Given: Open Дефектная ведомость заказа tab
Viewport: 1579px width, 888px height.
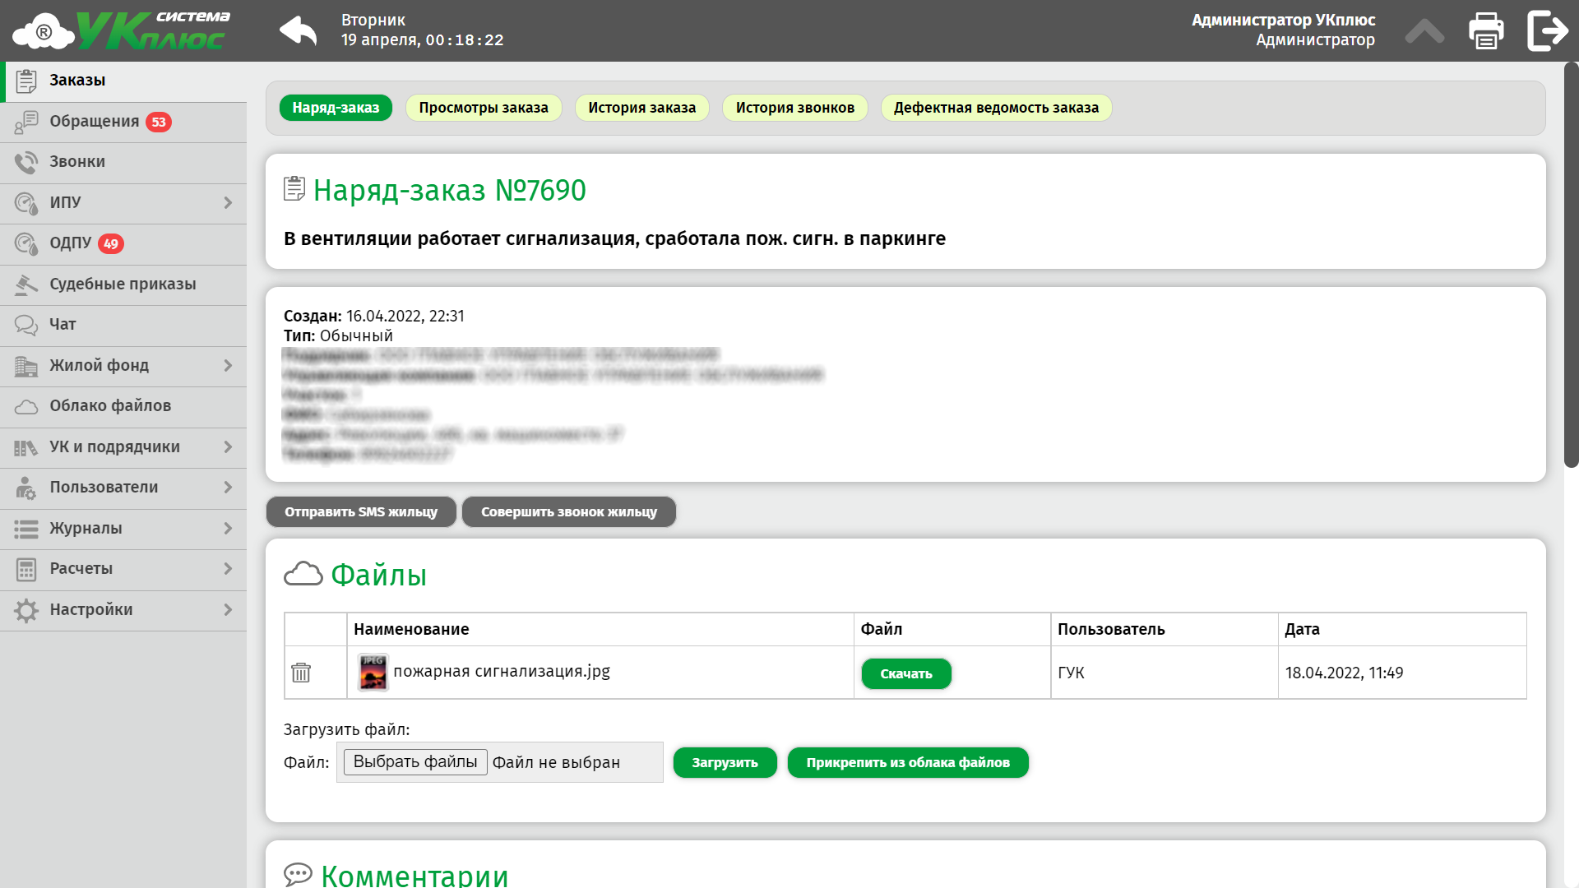Looking at the screenshot, I should (x=996, y=108).
